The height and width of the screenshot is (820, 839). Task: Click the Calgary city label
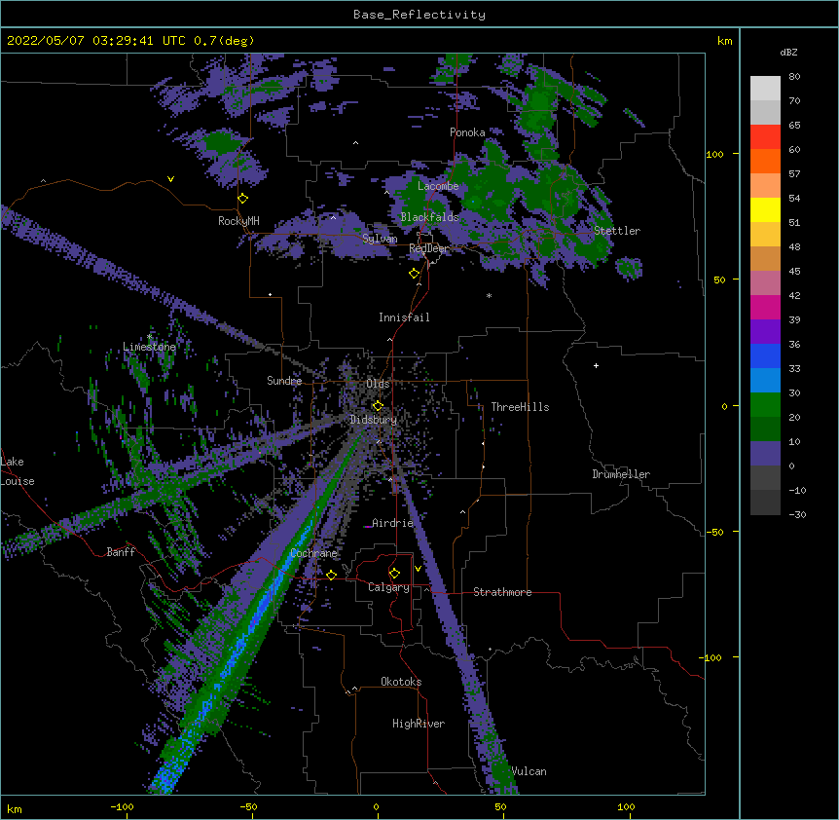(x=388, y=587)
